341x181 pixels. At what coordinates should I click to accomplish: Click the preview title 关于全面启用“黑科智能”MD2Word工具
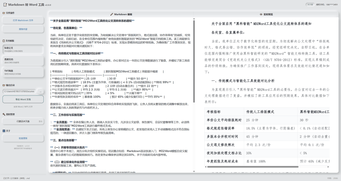click(x=261, y=24)
